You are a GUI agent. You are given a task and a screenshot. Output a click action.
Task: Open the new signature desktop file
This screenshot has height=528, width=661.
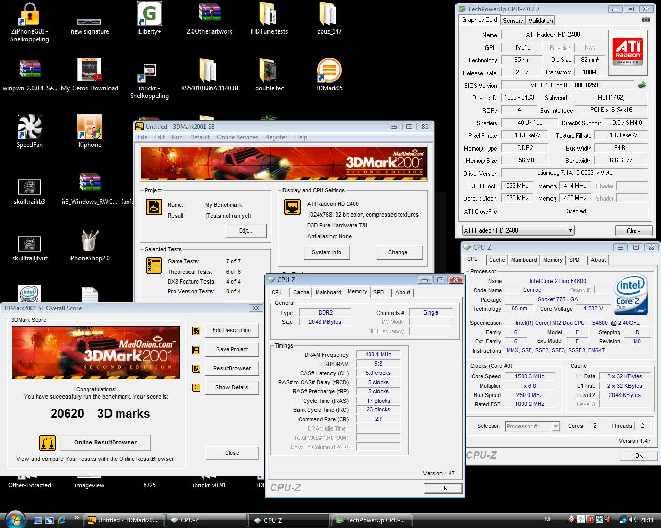(89, 22)
